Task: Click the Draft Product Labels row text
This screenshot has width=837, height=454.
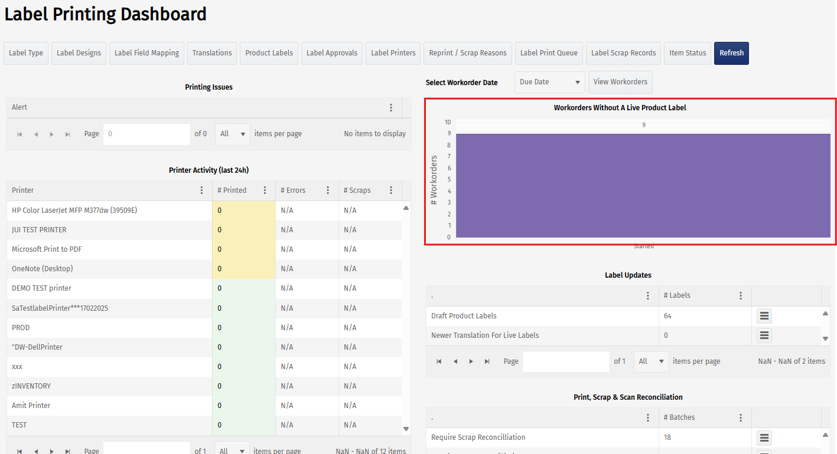Action: pyautogui.click(x=464, y=316)
